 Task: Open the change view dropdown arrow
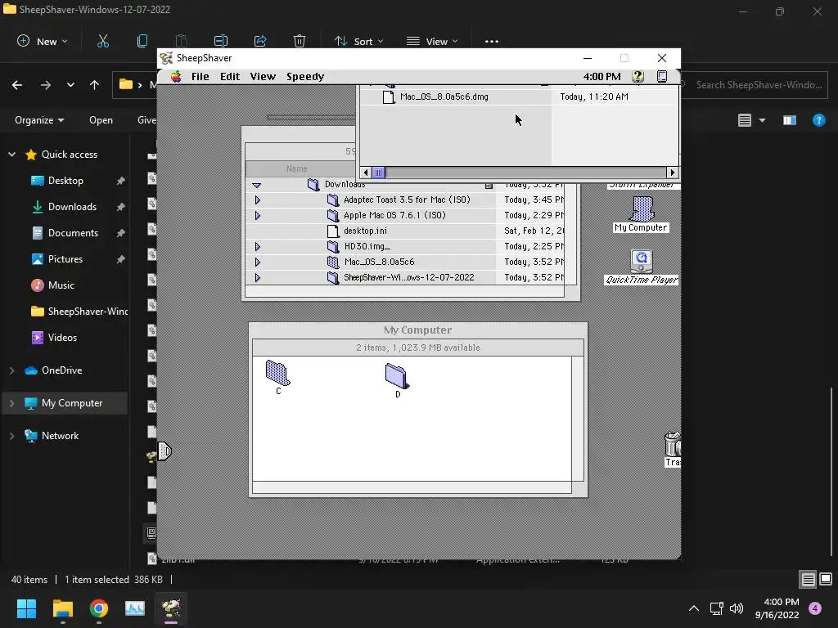point(762,120)
